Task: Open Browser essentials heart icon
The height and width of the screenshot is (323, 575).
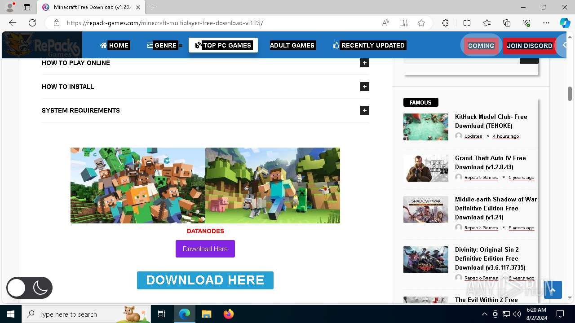Action: coord(526,23)
